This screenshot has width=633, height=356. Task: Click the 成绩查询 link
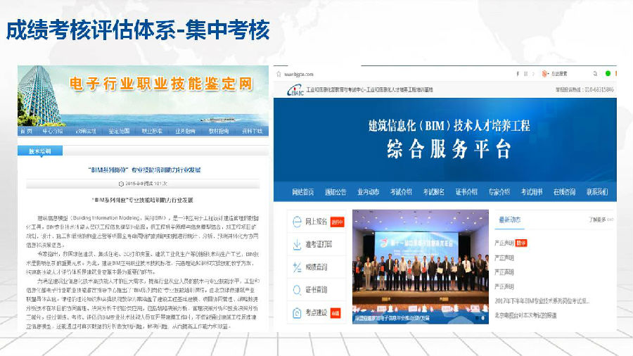coord(316,267)
